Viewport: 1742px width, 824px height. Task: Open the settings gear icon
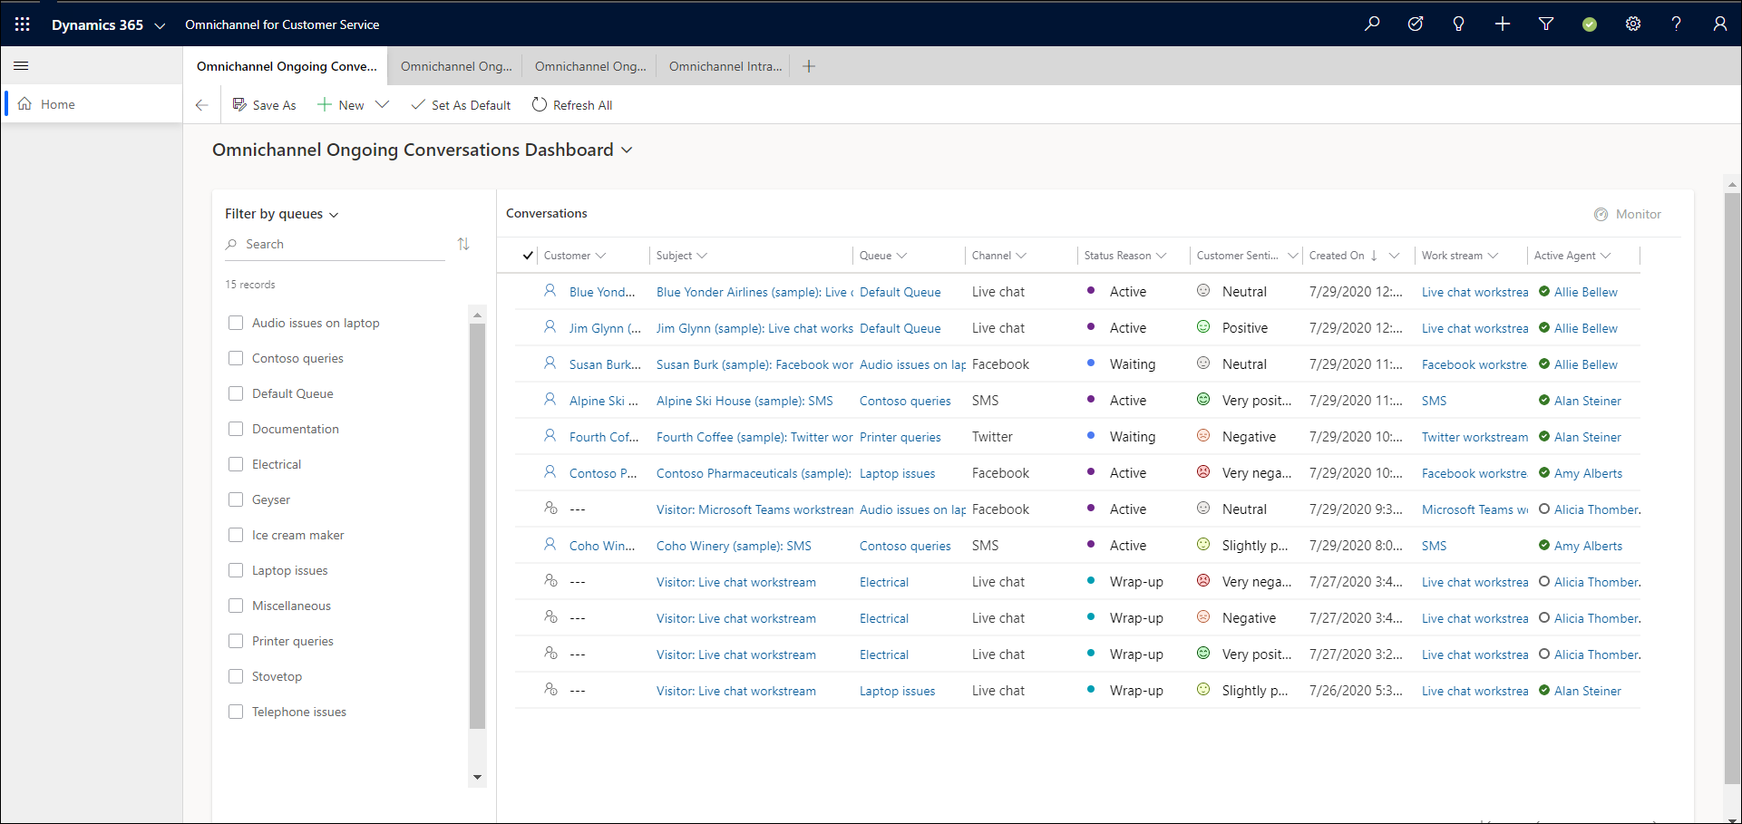(x=1633, y=24)
